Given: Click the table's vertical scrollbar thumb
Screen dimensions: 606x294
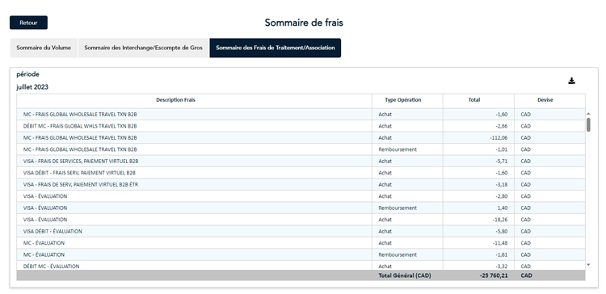Looking at the screenshot, I should pos(588,124).
